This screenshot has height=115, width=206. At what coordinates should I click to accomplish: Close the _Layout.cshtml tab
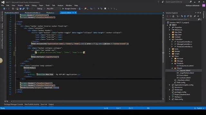pyautogui.click(x=76, y=13)
